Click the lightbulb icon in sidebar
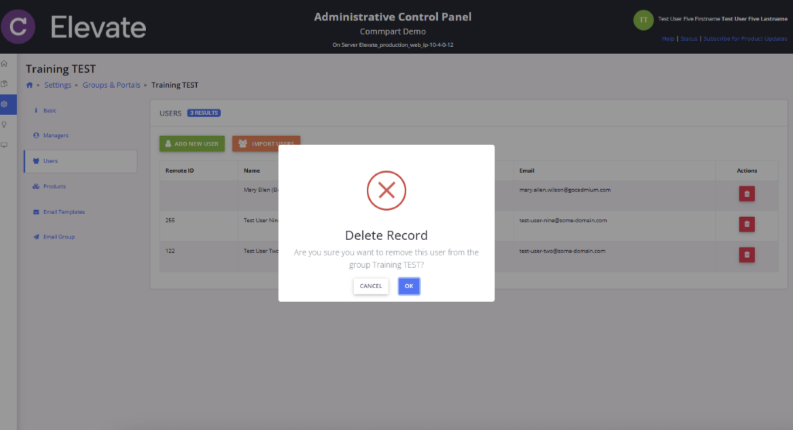Image resolution: width=793 pixels, height=430 pixels. [4, 124]
